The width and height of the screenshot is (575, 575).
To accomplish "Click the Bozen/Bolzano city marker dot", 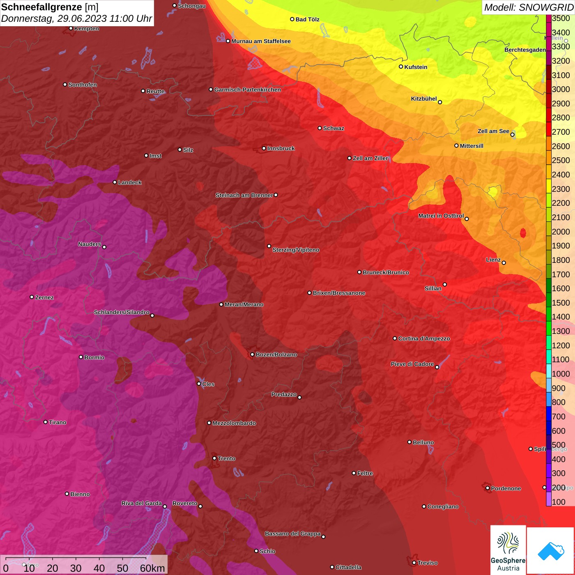I will 253,354.
